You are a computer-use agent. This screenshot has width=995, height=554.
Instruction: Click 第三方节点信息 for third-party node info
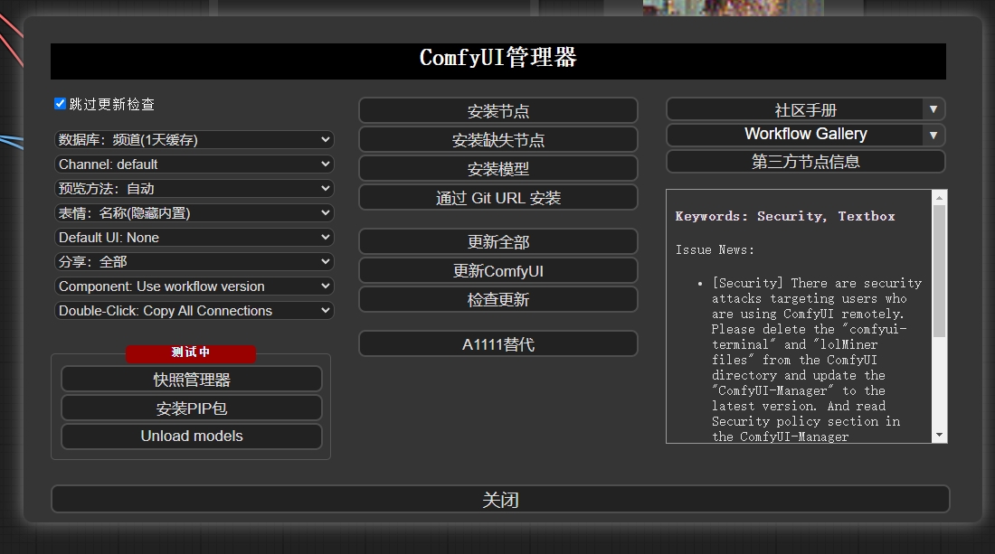[x=805, y=162]
